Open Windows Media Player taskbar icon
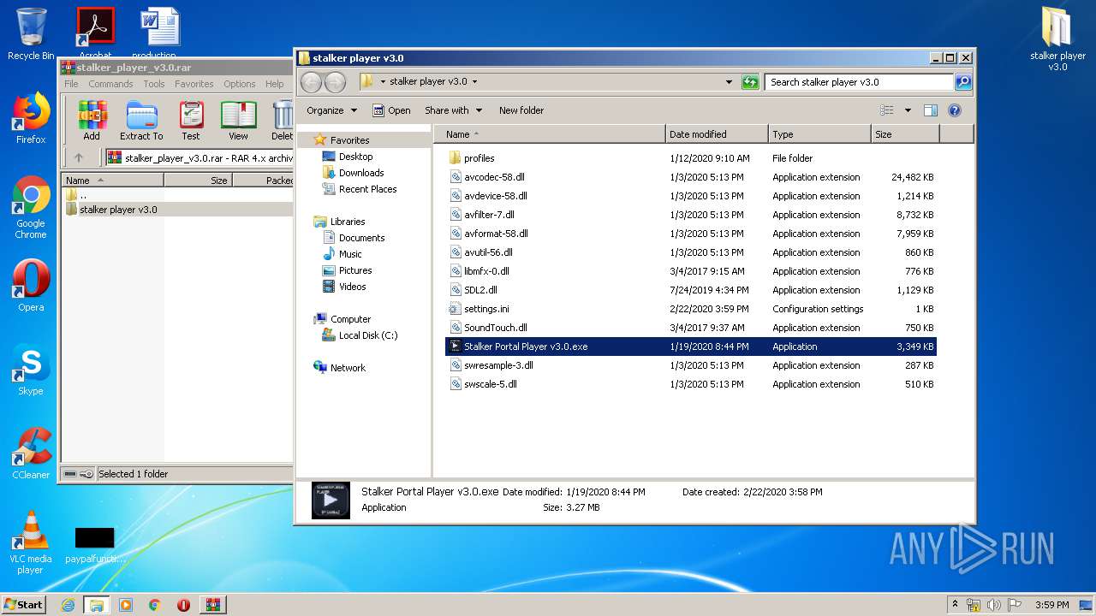The image size is (1096, 616). pyautogui.click(x=126, y=605)
